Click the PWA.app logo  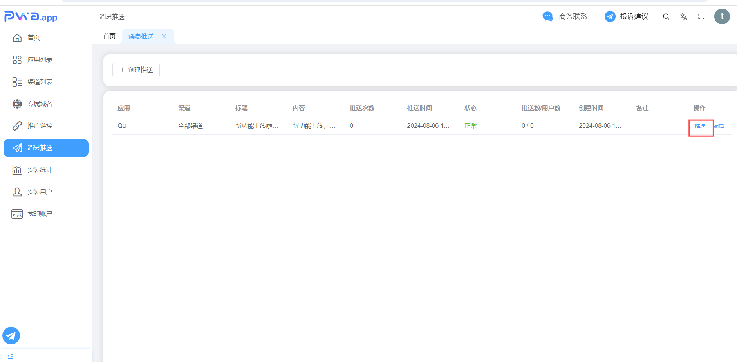[31, 16]
